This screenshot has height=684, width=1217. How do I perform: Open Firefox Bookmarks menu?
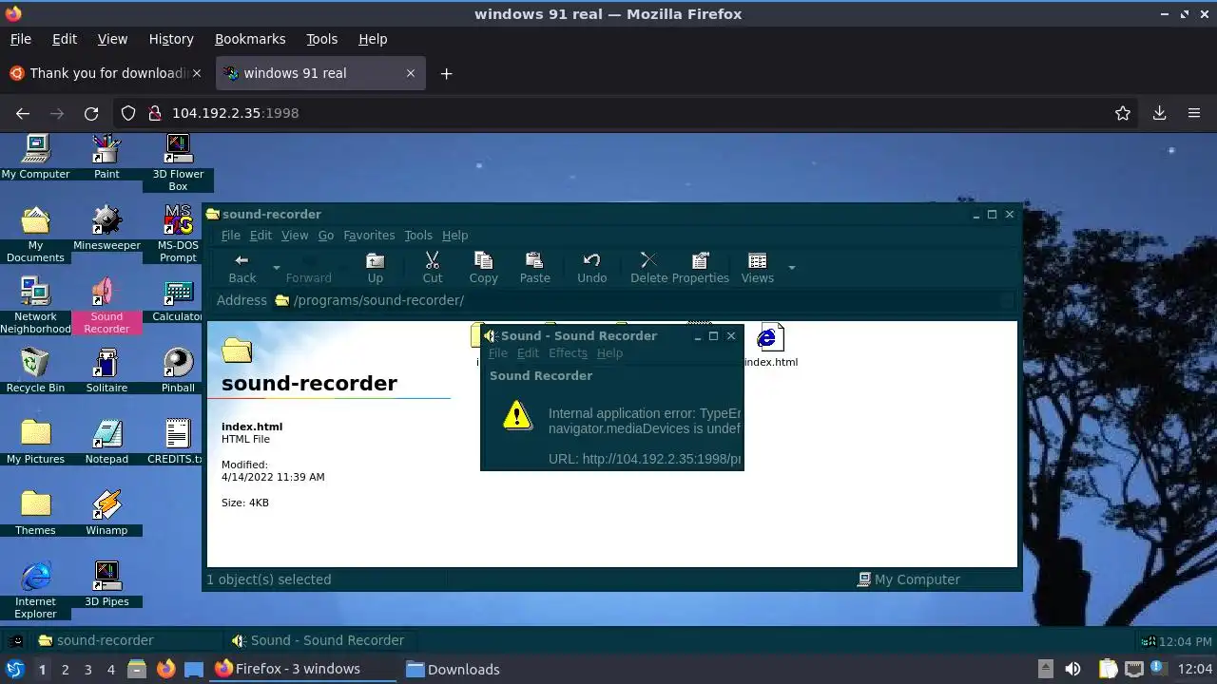pos(250,39)
